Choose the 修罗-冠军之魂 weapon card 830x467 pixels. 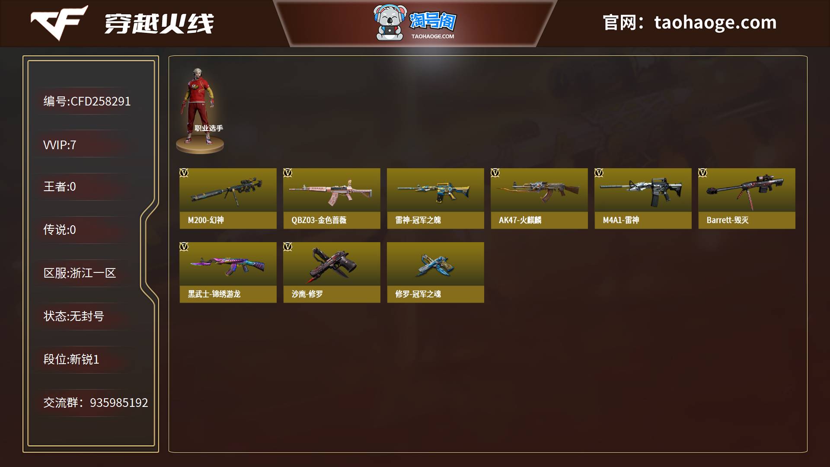click(435, 272)
